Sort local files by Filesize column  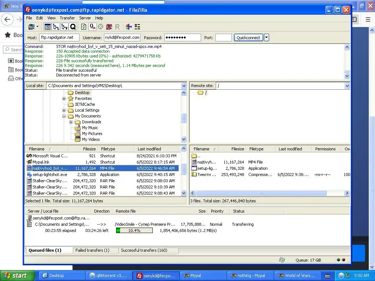coord(82,149)
